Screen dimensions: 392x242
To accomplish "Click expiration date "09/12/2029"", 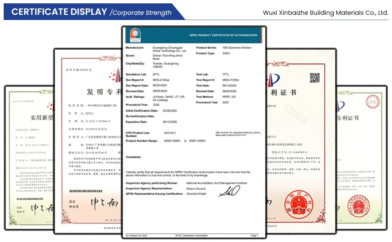I will [x=170, y=122].
